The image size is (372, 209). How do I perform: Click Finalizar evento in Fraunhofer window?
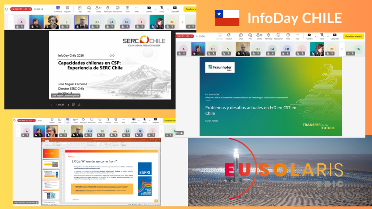tap(353, 36)
